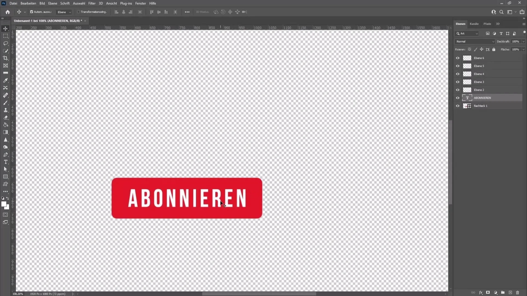Select the Move tool in toolbar
Image resolution: width=527 pixels, height=296 pixels.
point(5,29)
